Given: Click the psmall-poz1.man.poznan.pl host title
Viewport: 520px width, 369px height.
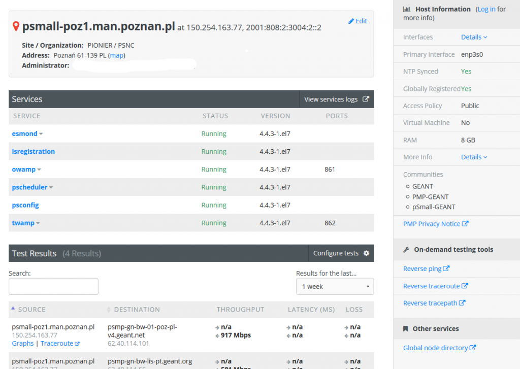Looking at the screenshot, I should tap(99, 26).
